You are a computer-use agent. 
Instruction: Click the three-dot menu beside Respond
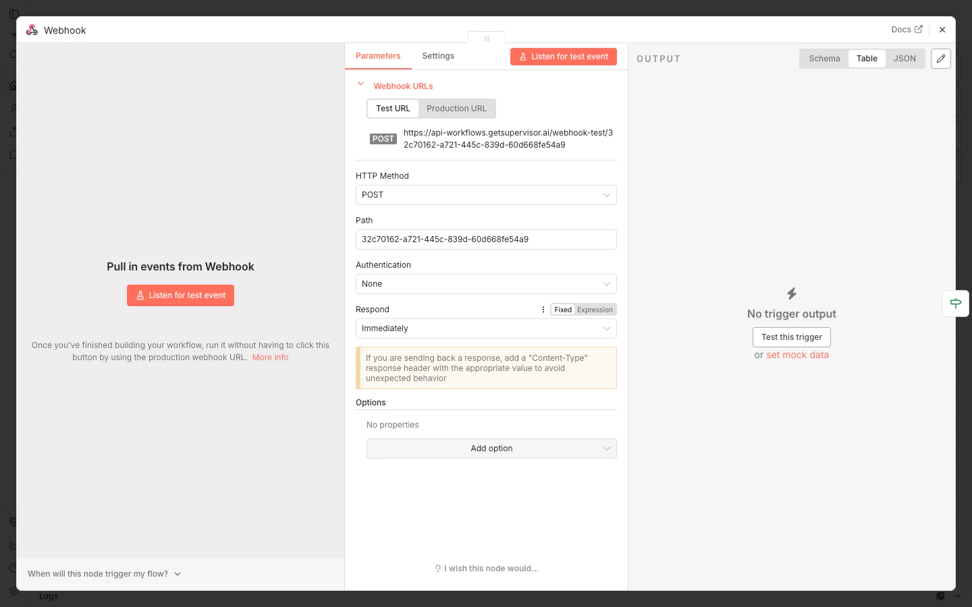tap(543, 309)
